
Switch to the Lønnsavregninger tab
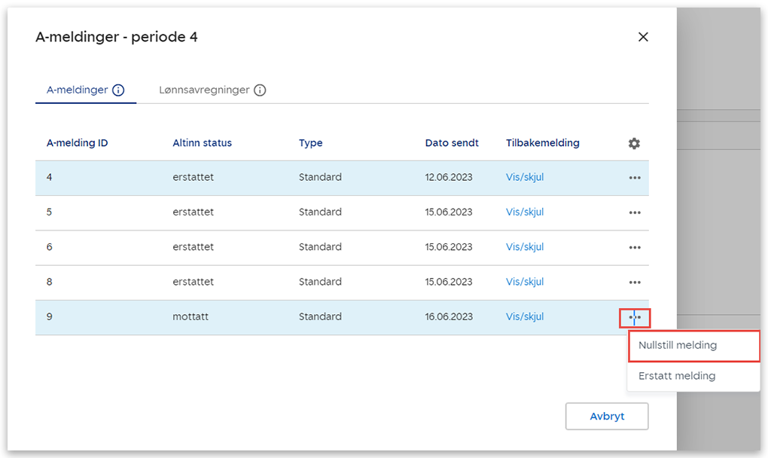point(204,90)
